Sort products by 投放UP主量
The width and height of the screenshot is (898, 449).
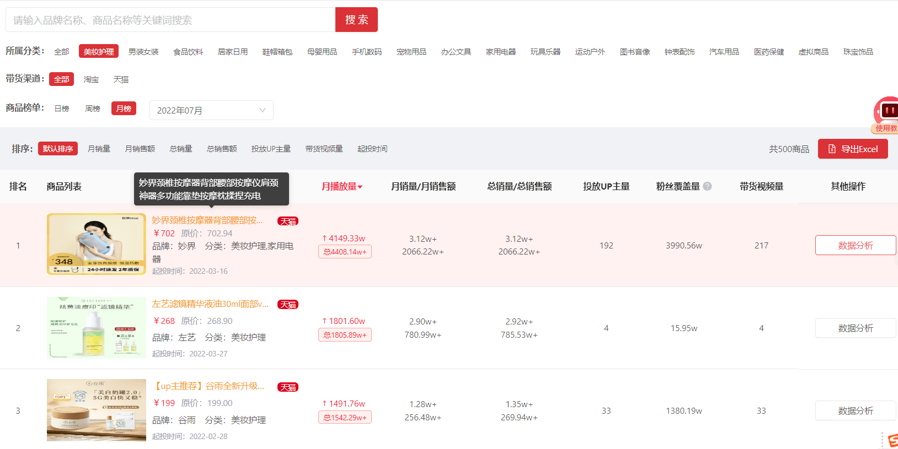click(271, 149)
